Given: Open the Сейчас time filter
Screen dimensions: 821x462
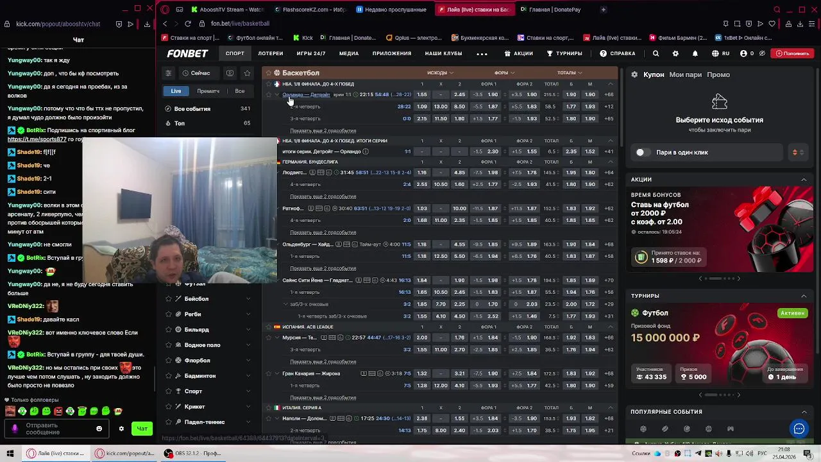Looking at the screenshot, I should pos(196,73).
